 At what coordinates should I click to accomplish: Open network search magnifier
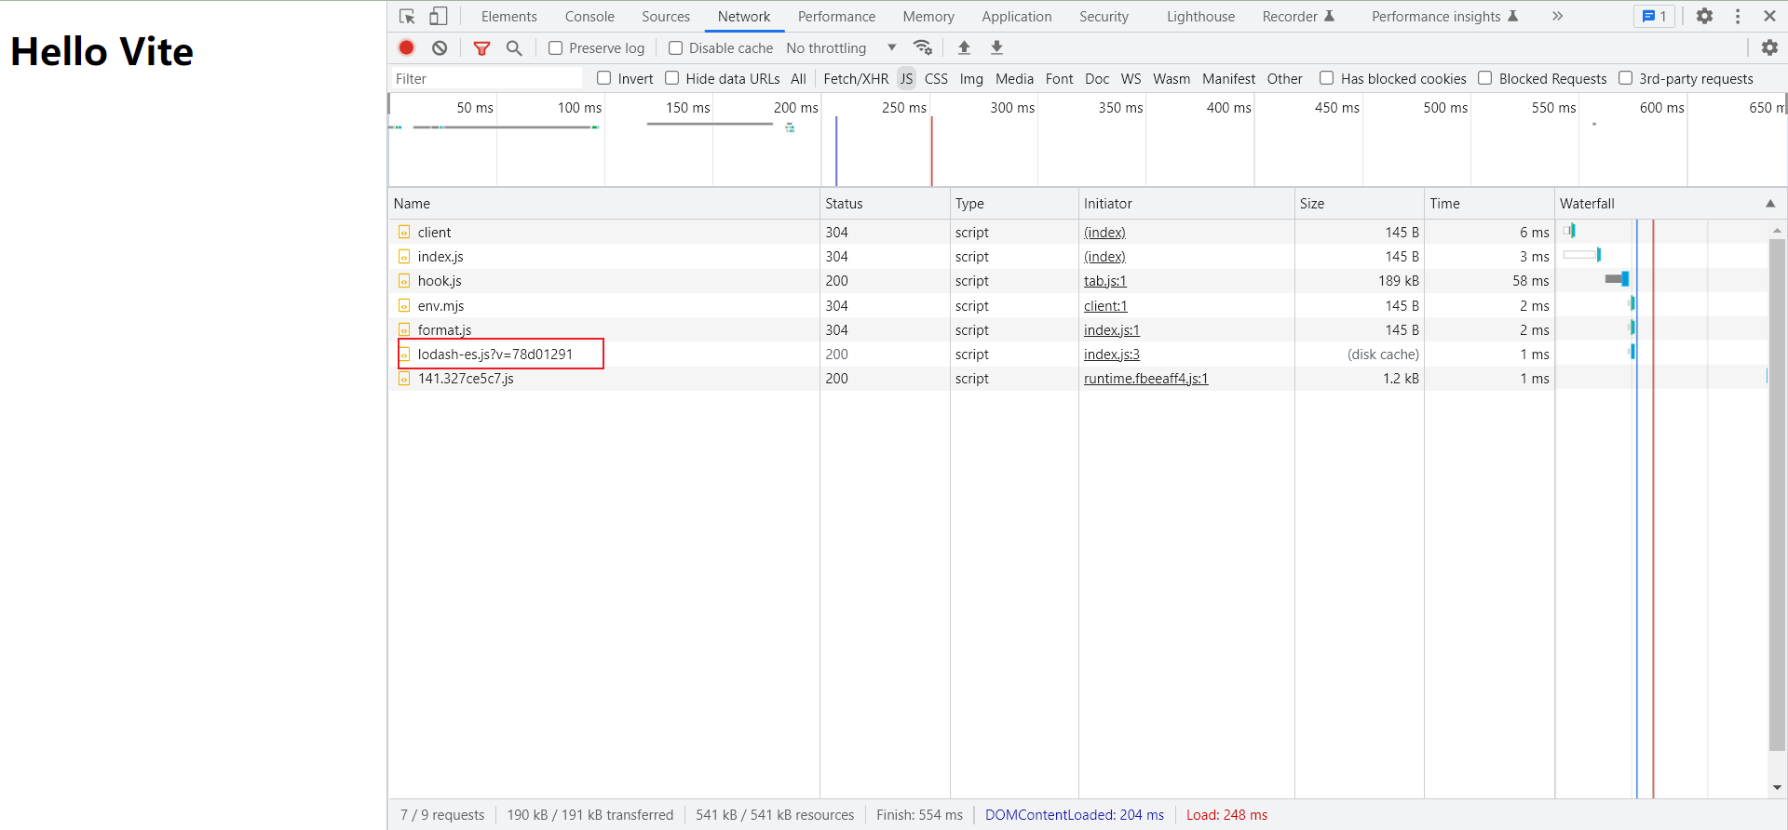[x=514, y=47]
